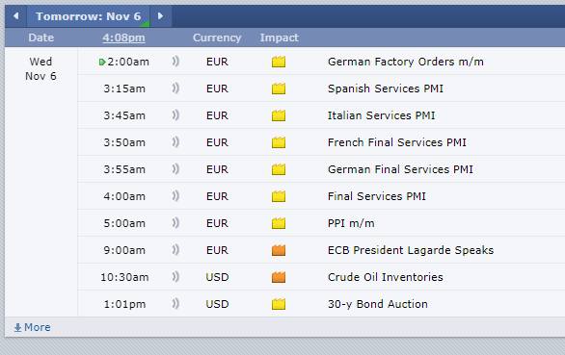Toggle alert bell for Spanish Services PMI

pyautogui.click(x=175, y=89)
